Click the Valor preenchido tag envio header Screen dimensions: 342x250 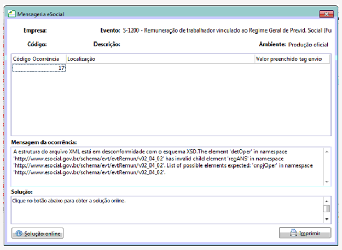tap(293, 59)
